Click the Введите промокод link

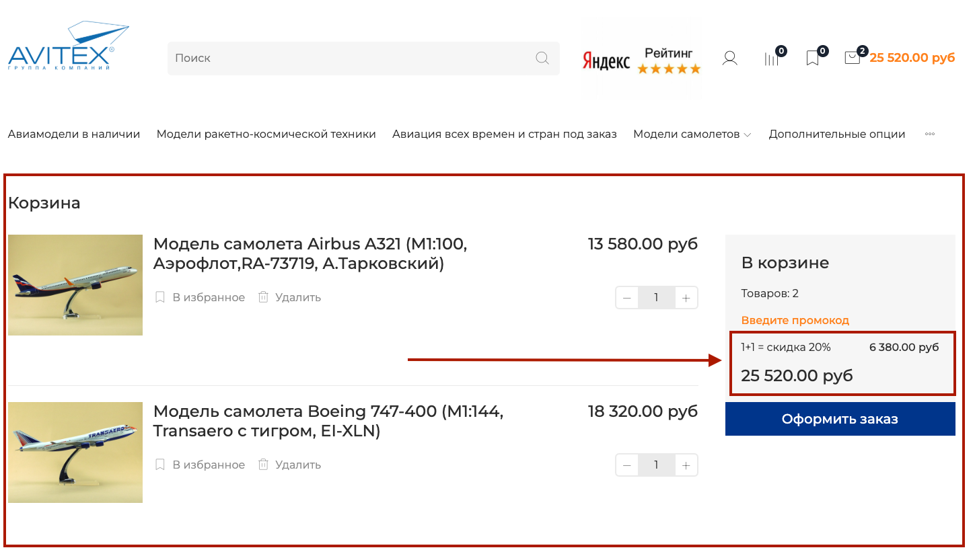point(795,320)
